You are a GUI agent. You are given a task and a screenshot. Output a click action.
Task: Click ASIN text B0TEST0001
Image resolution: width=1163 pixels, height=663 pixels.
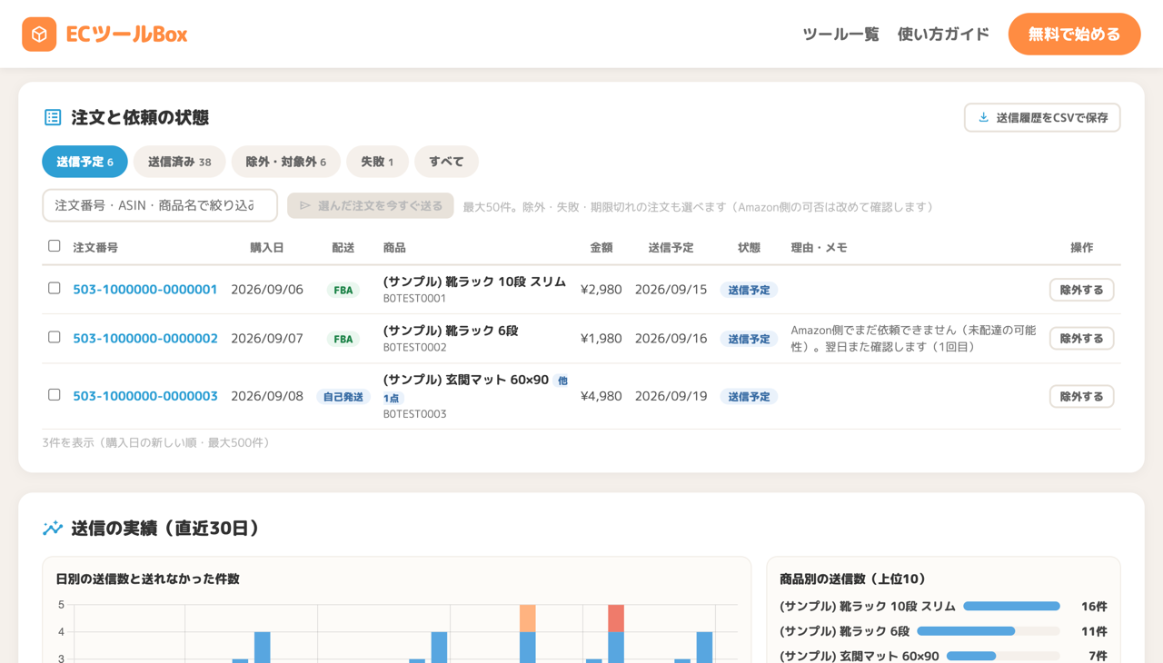(x=414, y=298)
